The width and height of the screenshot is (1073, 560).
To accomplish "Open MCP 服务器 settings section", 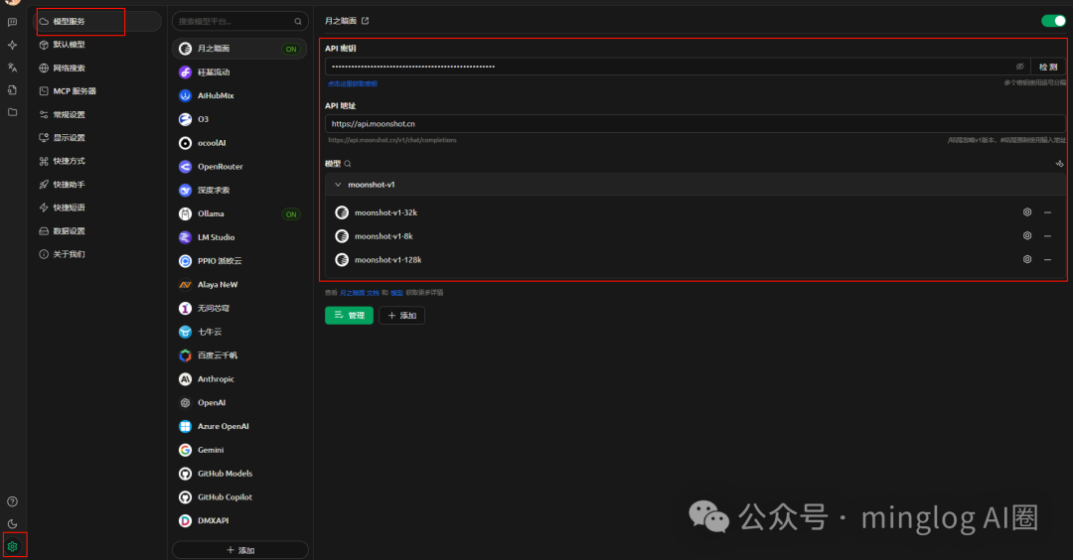I will pos(99,91).
